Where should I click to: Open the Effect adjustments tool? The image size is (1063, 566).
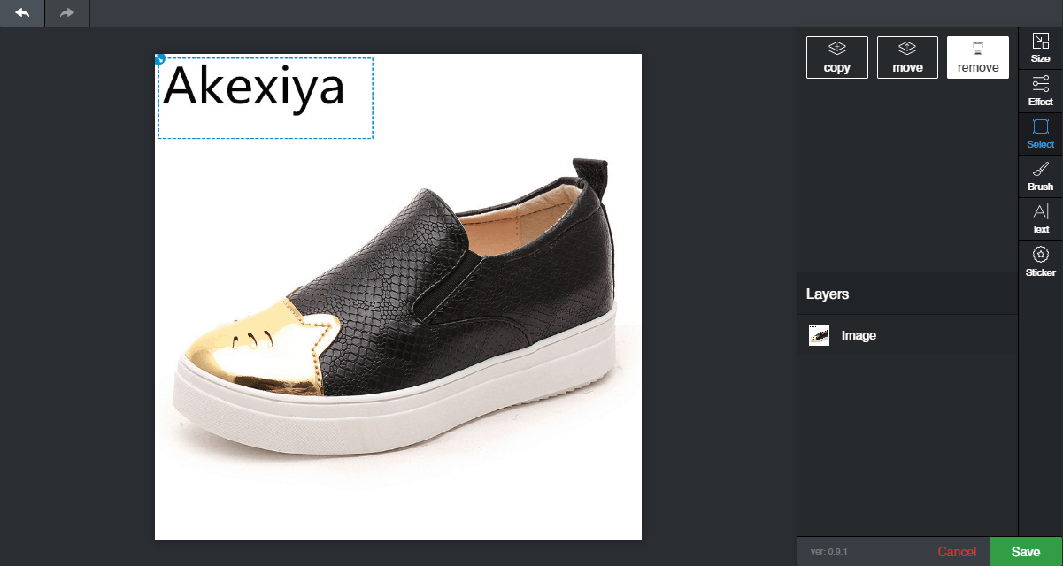(1041, 91)
